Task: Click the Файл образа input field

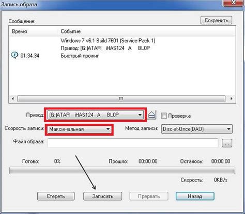Action: tap(133, 143)
